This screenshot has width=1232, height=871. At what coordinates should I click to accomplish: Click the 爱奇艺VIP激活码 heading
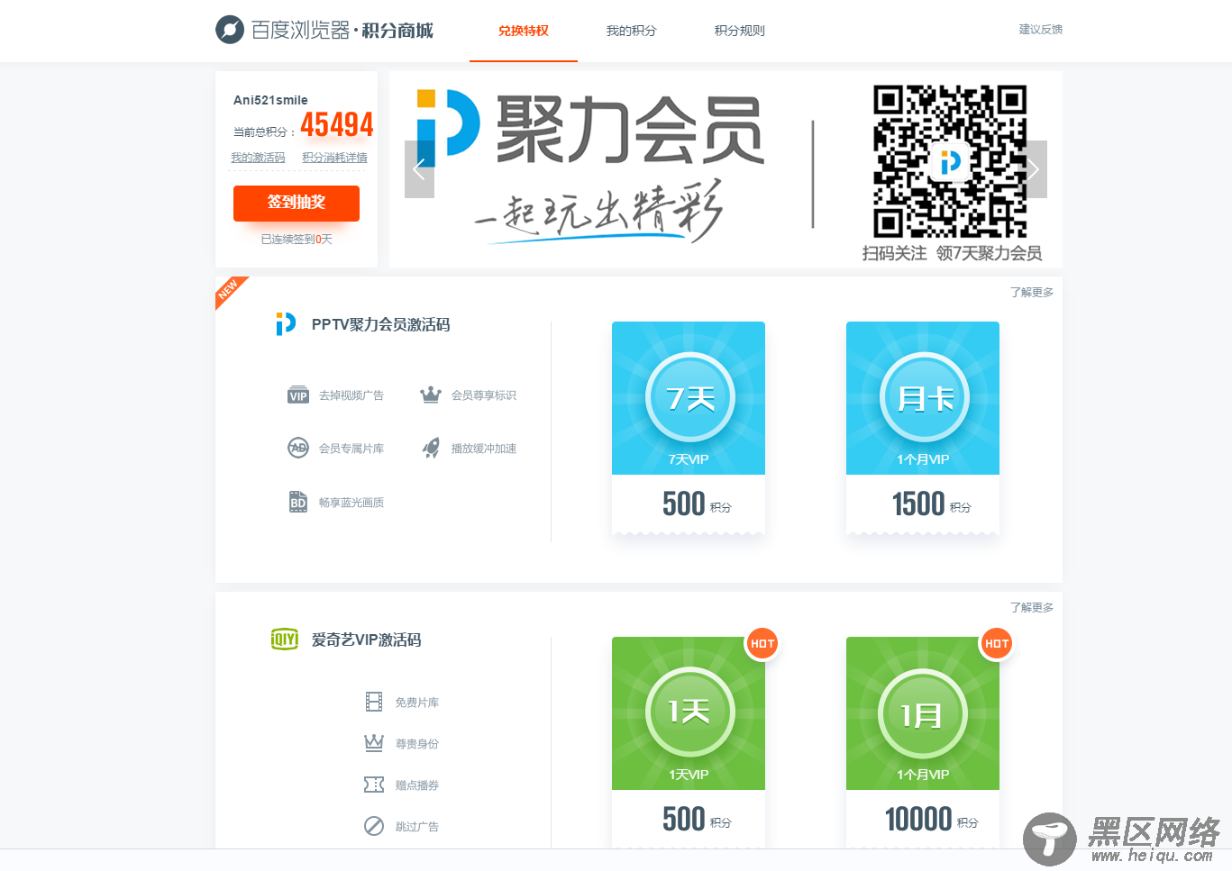(366, 640)
